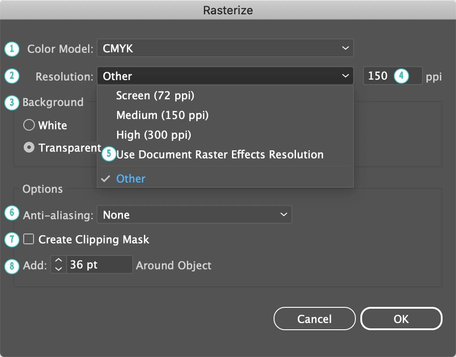Click callout badge 4 in ppi field
The height and width of the screenshot is (357, 456).
pyautogui.click(x=401, y=76)
